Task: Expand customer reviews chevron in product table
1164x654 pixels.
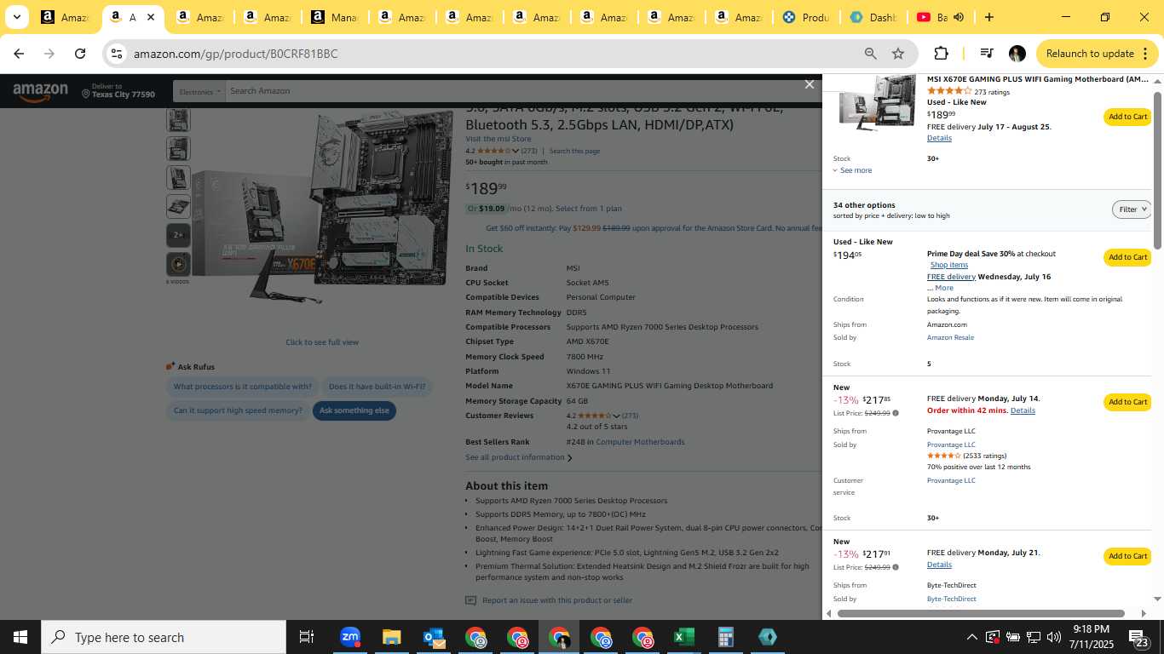Action: pyautogui.click(x=616, y=416)
